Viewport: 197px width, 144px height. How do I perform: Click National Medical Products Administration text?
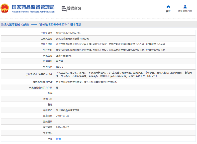click(33, 12)
